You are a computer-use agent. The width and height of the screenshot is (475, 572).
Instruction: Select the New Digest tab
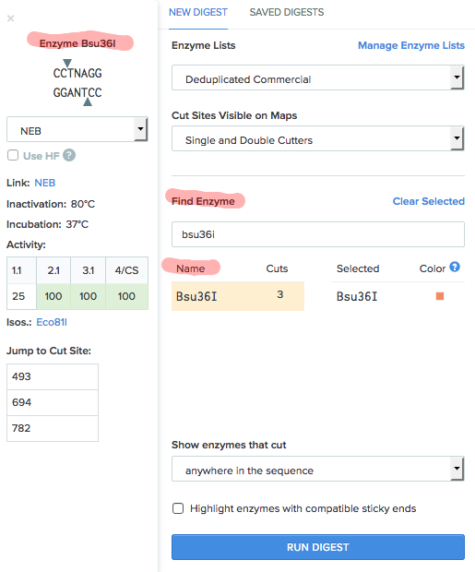tap(198, 12)
